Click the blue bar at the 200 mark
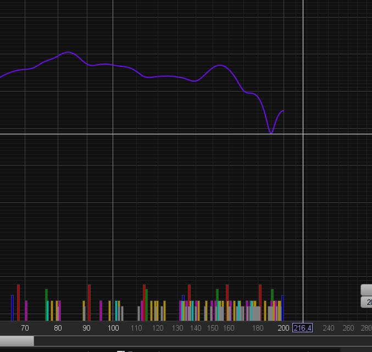 [x=282, y=308]
